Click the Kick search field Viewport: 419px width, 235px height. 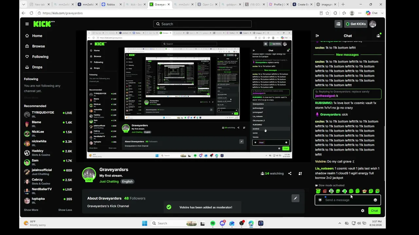pos(202,24)
